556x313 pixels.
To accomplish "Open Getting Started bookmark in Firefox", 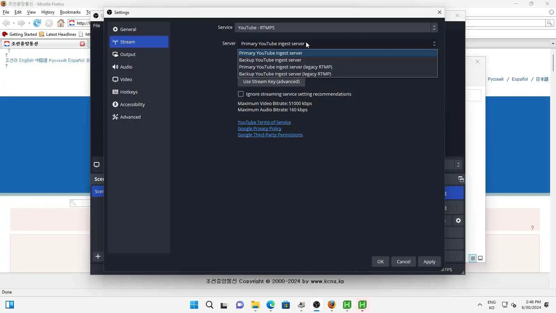I will [19, 34].
